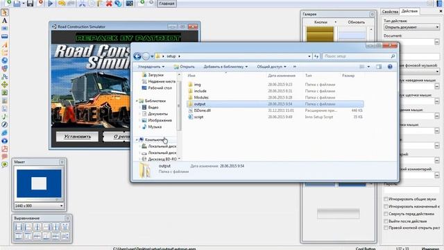Click the green speech bubble tool icon
This screenshot has height=250, width=444.
5,165
